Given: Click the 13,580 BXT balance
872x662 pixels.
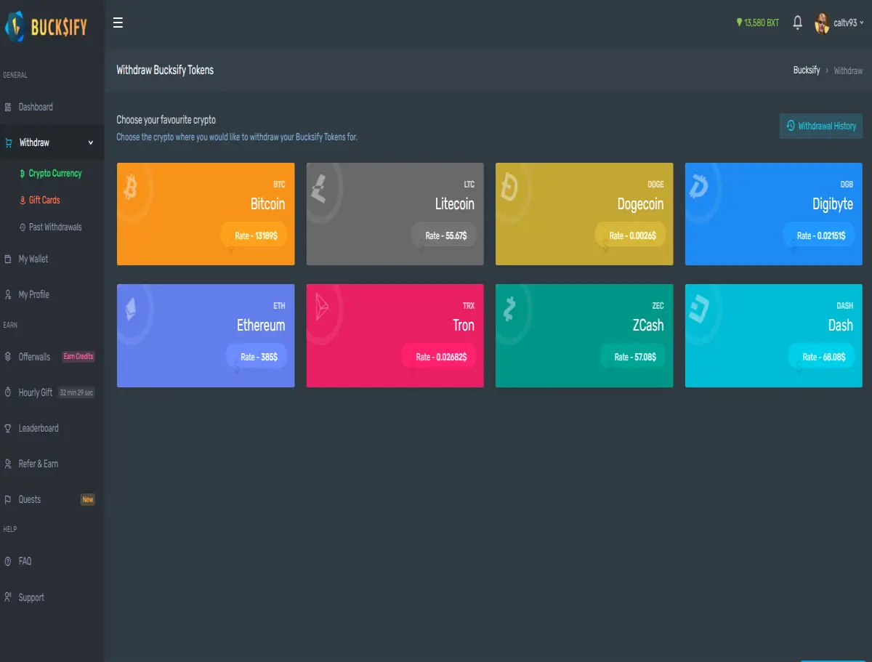Looking at the screenshot, I should click(x=757, y=23).
